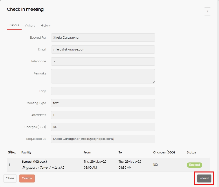The height and width of the screenshot is (187, 219).
Task: Click the Tags input field
Action: [103, 91]
